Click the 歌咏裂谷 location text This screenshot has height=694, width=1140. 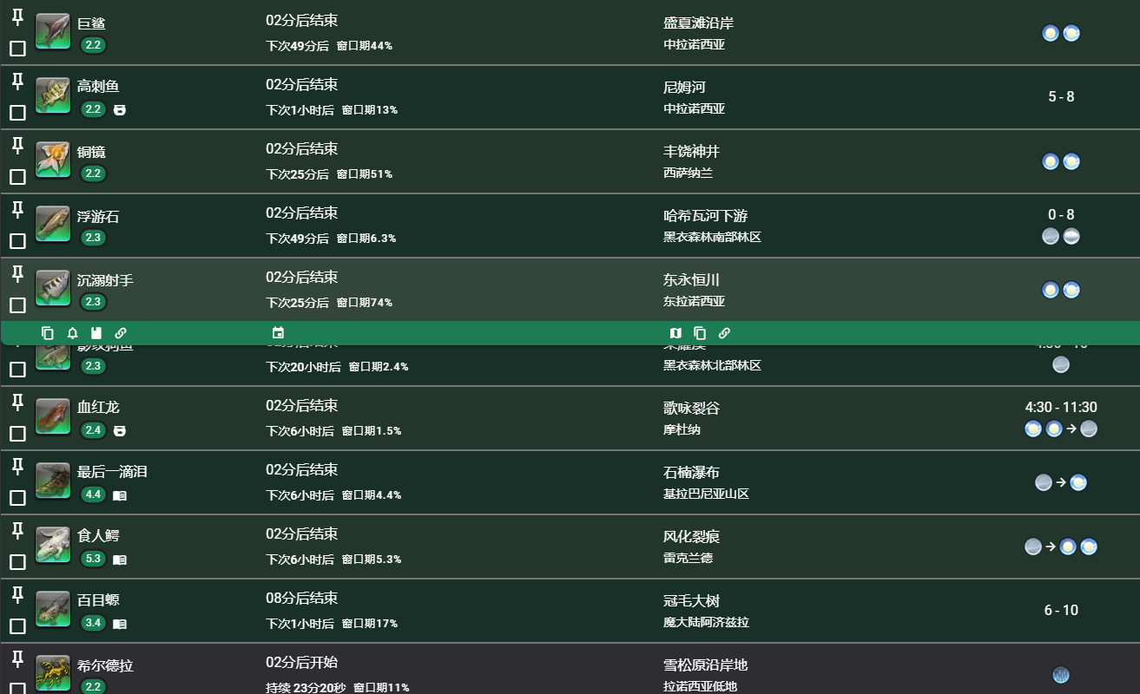point(691,408)
